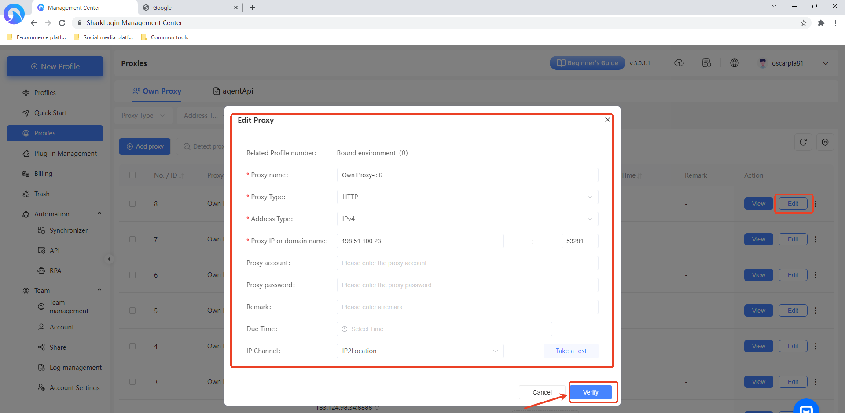Click the cloud upload icon in header

679,63
